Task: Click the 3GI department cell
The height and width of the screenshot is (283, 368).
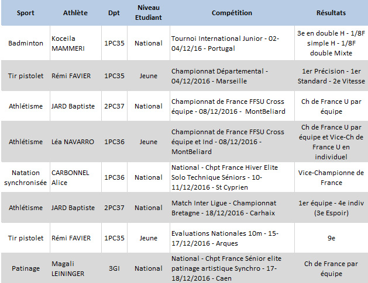Action: pyautogui.click(x=114, y=268)
